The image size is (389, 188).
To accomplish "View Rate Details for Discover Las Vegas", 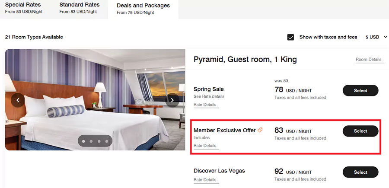I will coord(205,180).
